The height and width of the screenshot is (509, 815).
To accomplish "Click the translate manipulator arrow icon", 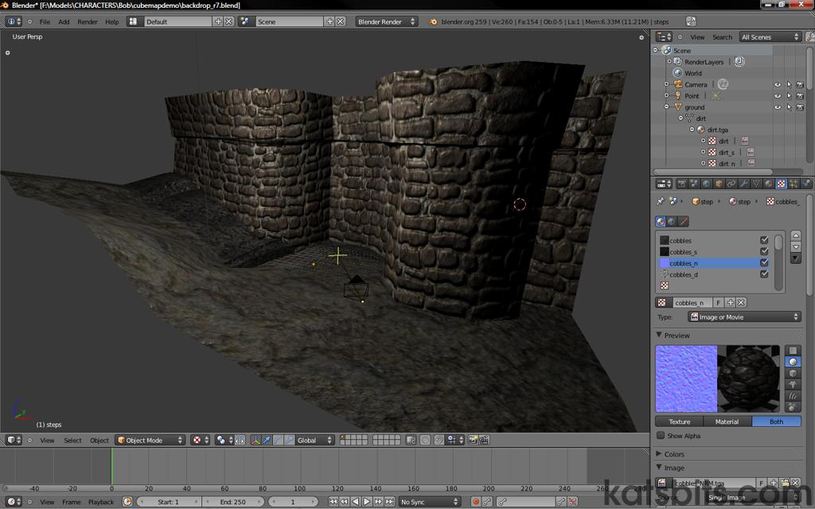I will coord(267,440).
